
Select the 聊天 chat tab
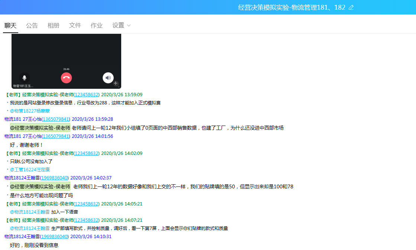click(10, 25)
